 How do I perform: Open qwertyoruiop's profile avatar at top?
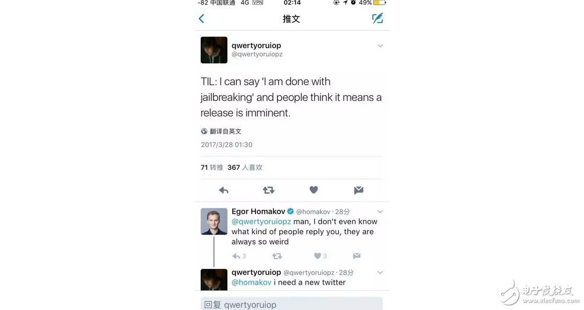point(214,50)
